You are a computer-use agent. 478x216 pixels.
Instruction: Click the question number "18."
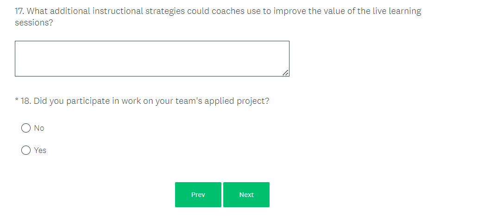click(x=26, y=101)
